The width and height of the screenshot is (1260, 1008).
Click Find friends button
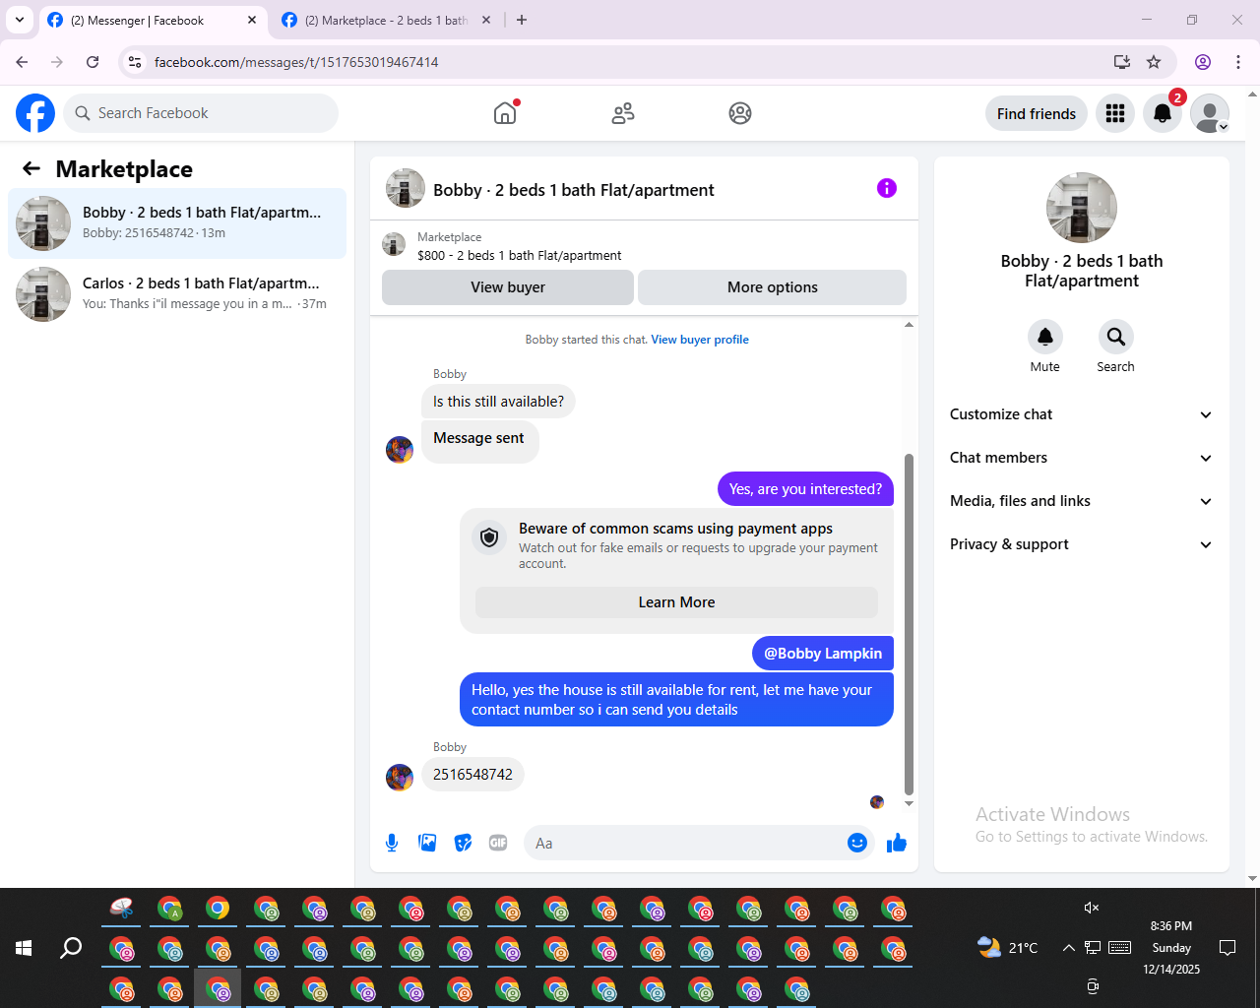point(1037,113)
